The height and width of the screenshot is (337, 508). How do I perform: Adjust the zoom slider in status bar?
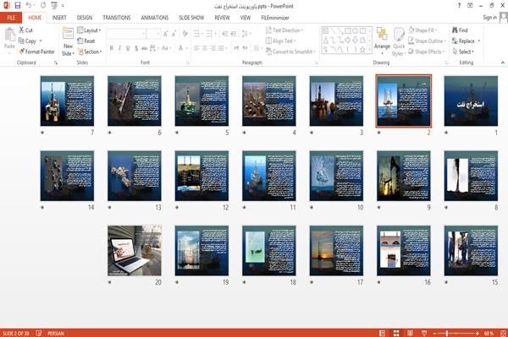[447, 333]
